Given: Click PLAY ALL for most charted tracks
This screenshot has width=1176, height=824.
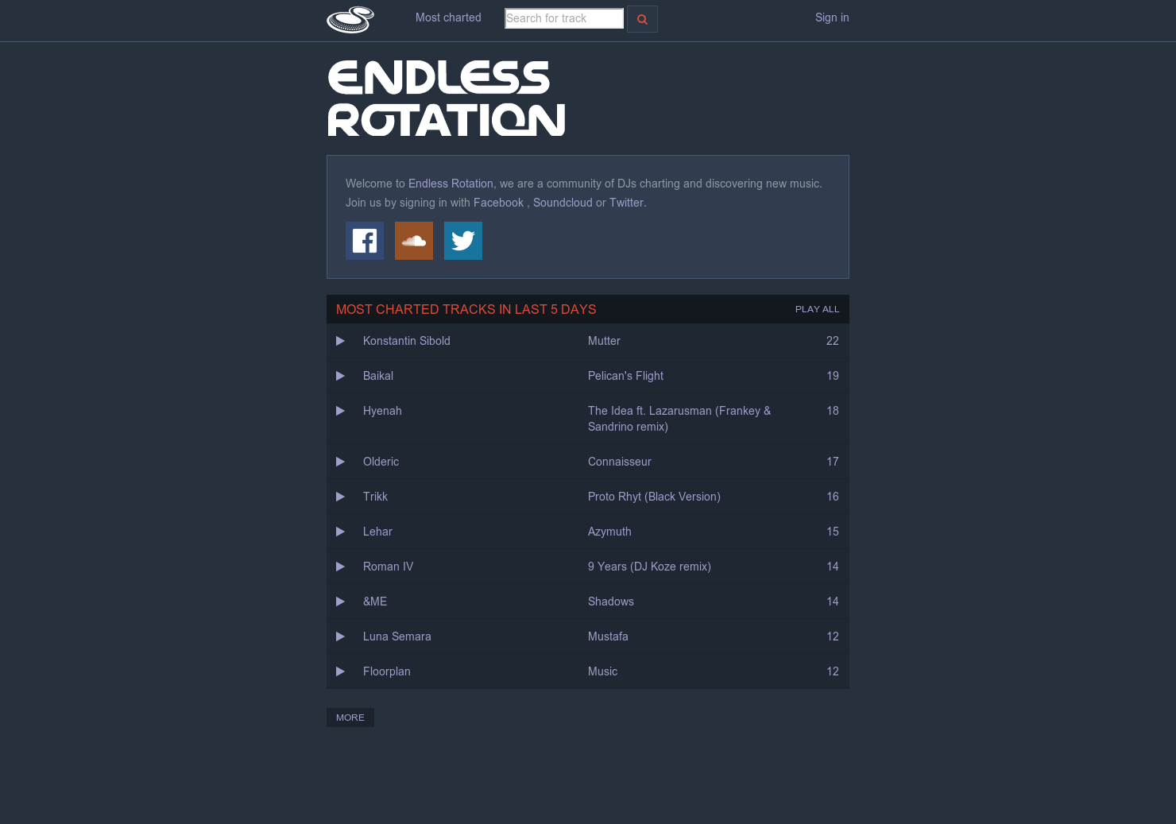Looking at the screenshot, I should tap(817, 309).
